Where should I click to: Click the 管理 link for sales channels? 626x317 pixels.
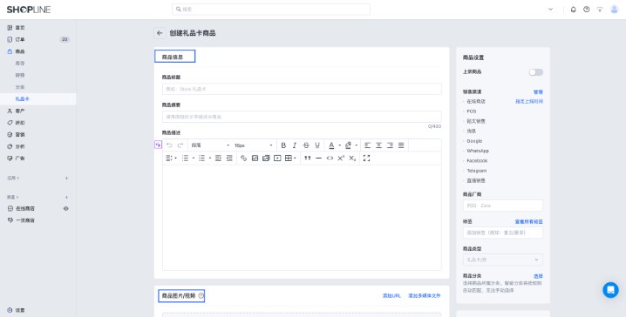click(x=538, y=92)
